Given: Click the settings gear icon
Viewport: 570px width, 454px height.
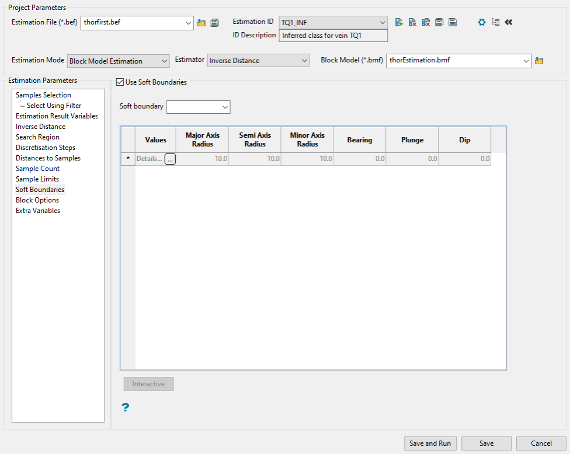Looking at the screenshot, I should pyautogui.click(x=482, y=22).
